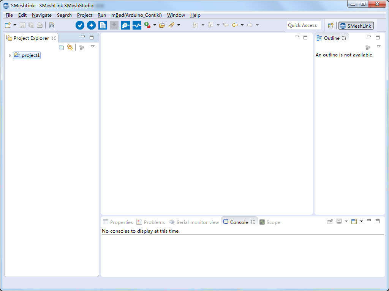Open the Edit menu
389x291 pixels.
tap(22, 15)
